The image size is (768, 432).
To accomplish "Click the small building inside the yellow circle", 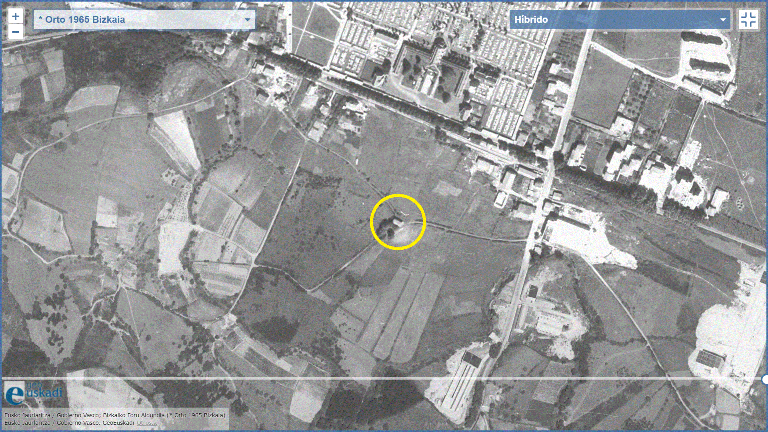I will pos(398,222).
